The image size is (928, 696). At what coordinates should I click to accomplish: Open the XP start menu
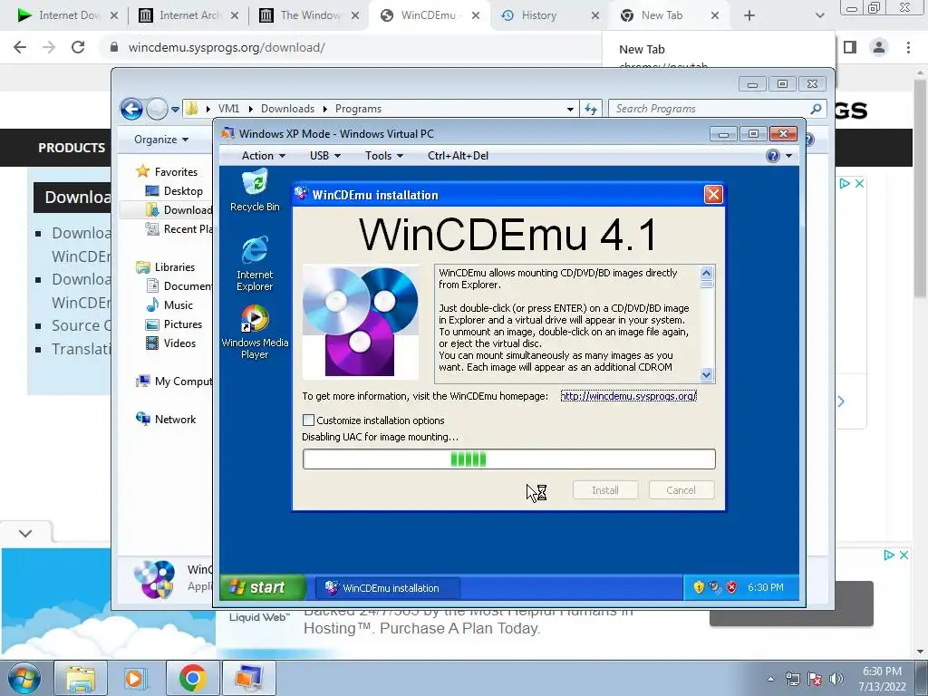pyautogui.click(x=262, y=587)
